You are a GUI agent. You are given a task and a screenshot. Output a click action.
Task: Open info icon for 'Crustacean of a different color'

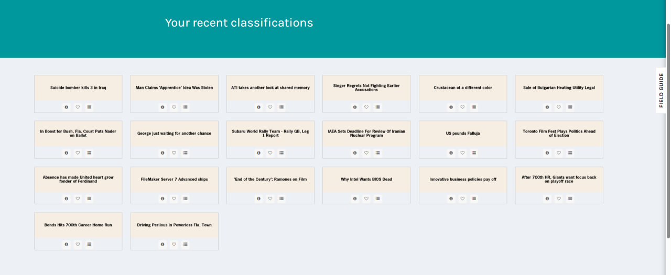click(451, 107)
